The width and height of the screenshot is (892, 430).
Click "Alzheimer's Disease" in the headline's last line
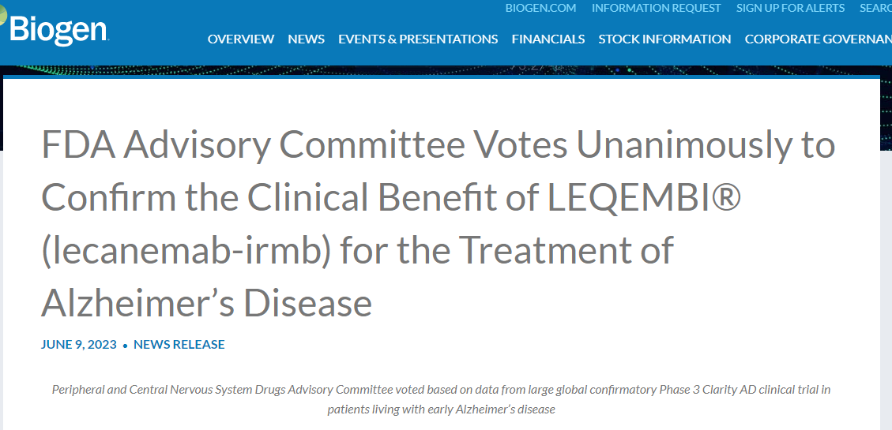[206, 303]
